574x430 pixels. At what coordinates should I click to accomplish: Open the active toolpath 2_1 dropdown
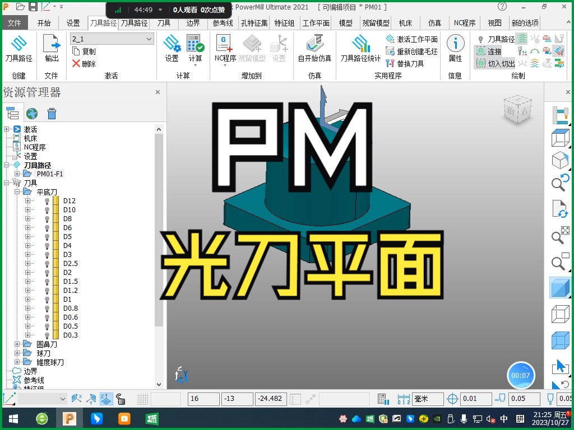[x=149, y=39]
